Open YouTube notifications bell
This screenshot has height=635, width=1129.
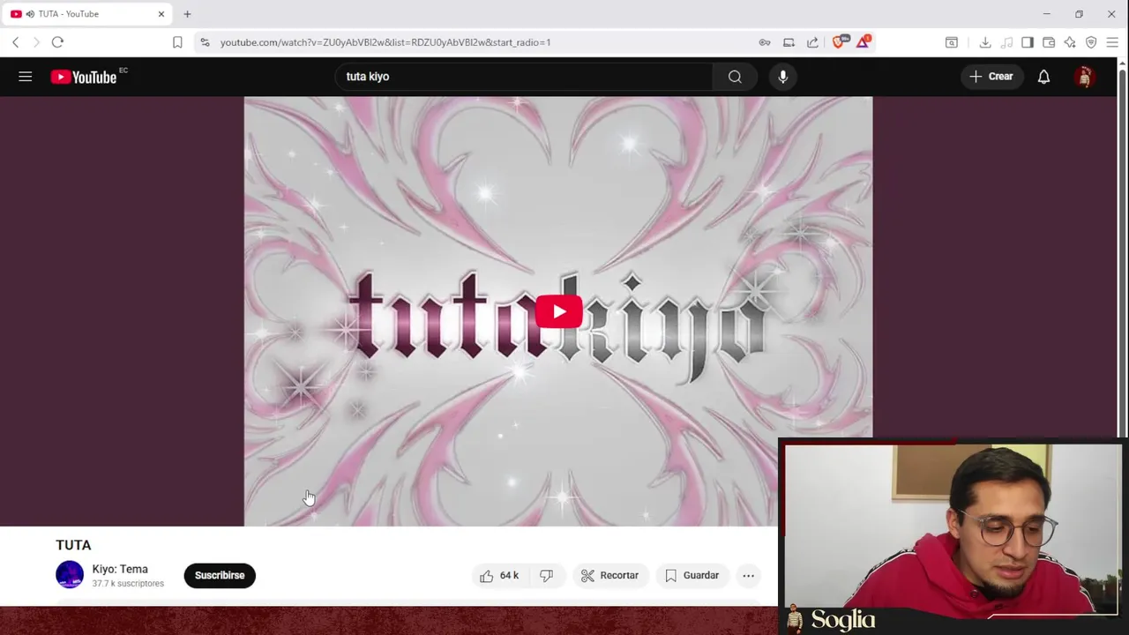tap(1043, 77)
